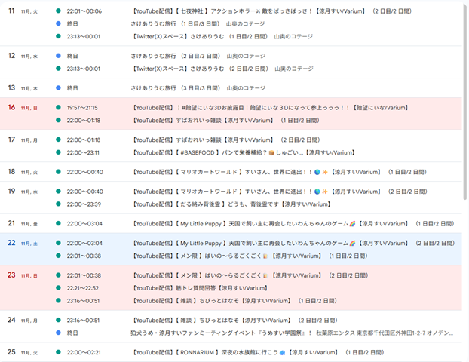Go to date 25 in the schedule

click(x=11, y=352)
